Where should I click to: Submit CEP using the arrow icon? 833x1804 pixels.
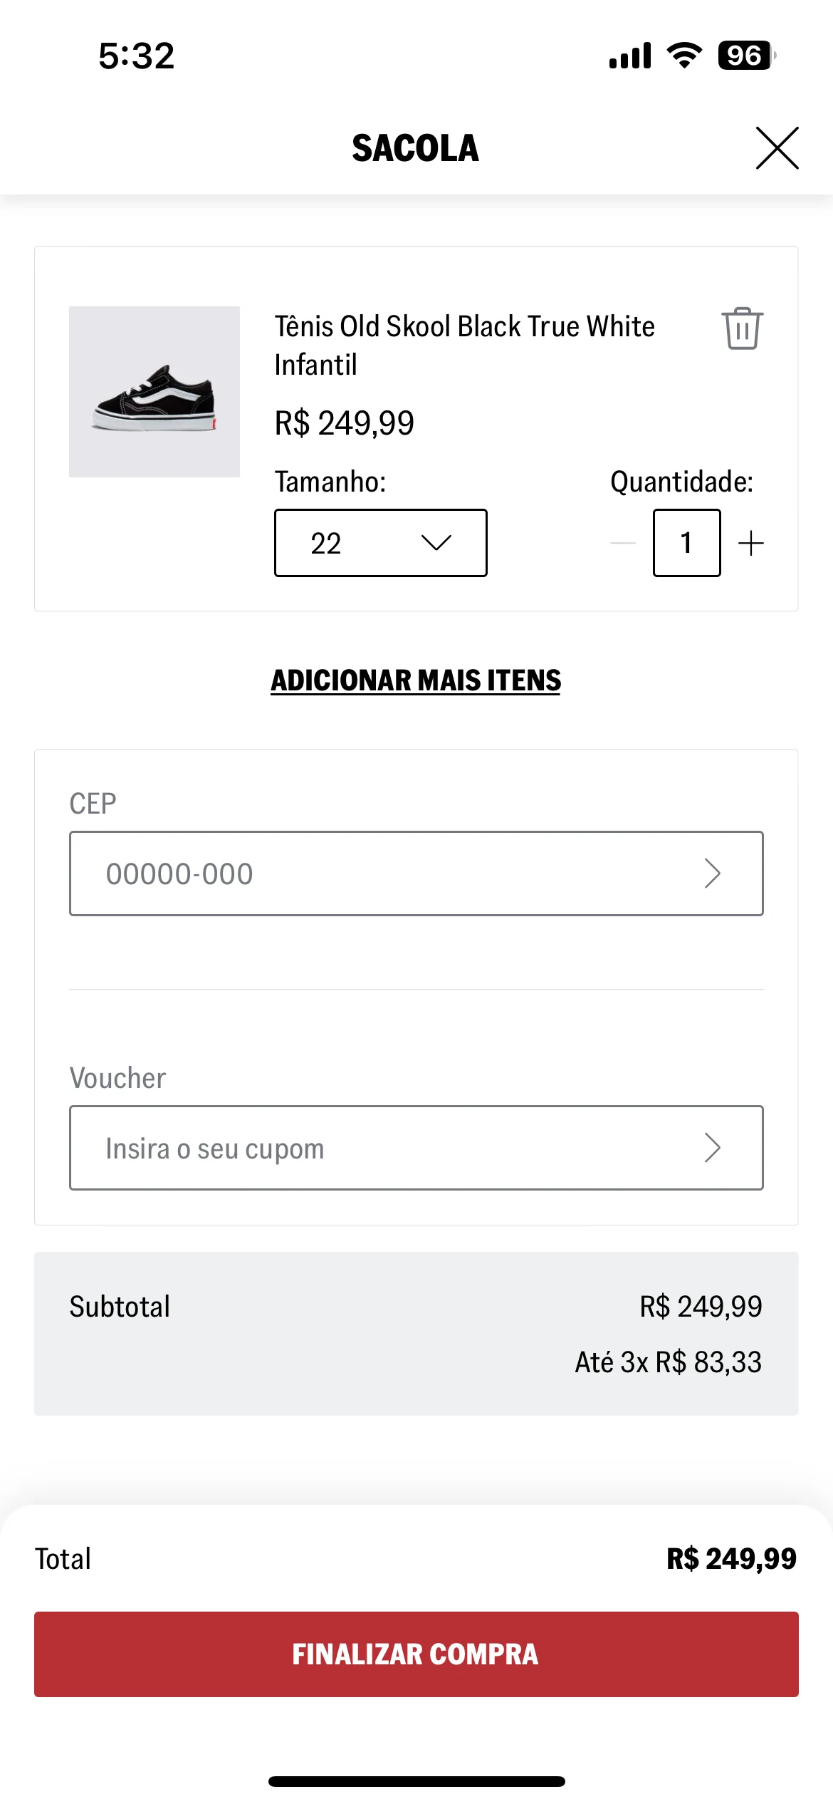coord(712,874)
